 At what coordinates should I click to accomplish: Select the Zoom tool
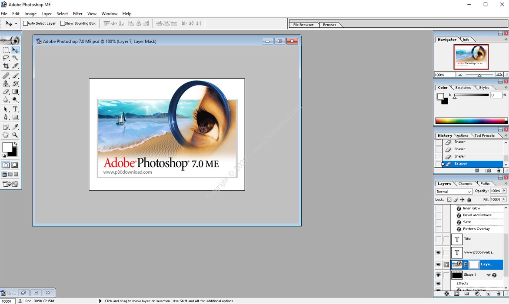pos(15,135)
